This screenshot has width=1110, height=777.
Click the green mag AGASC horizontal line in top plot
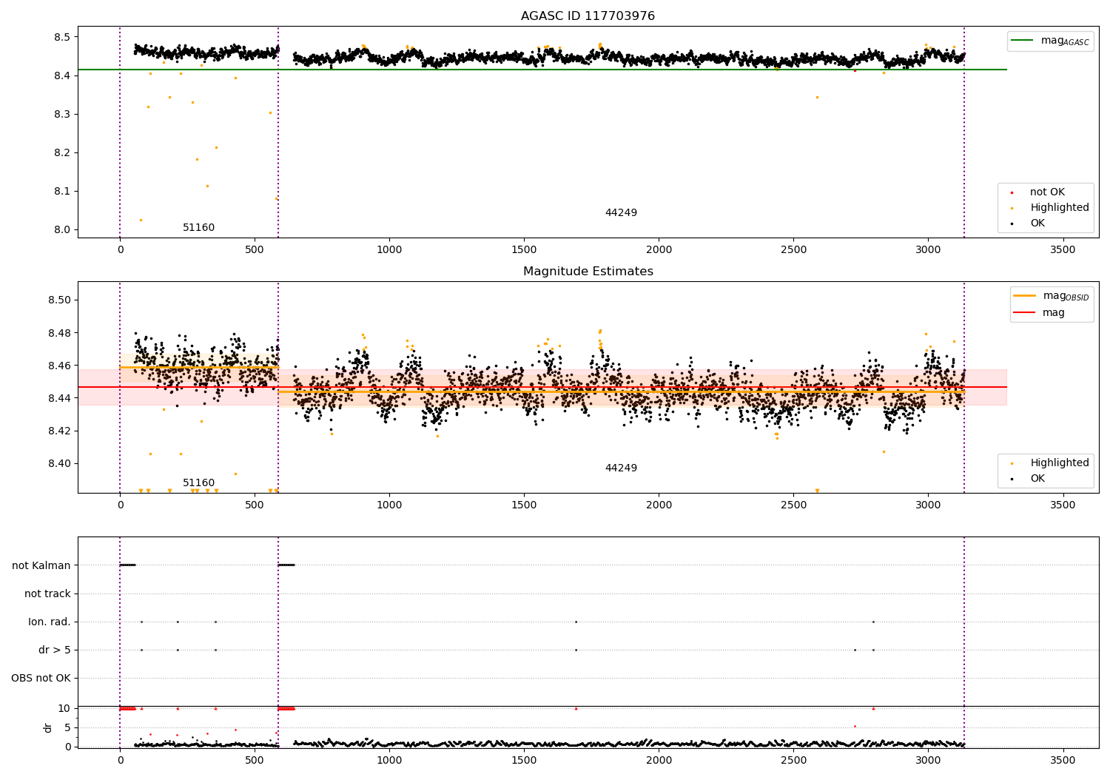pos(542,70)
